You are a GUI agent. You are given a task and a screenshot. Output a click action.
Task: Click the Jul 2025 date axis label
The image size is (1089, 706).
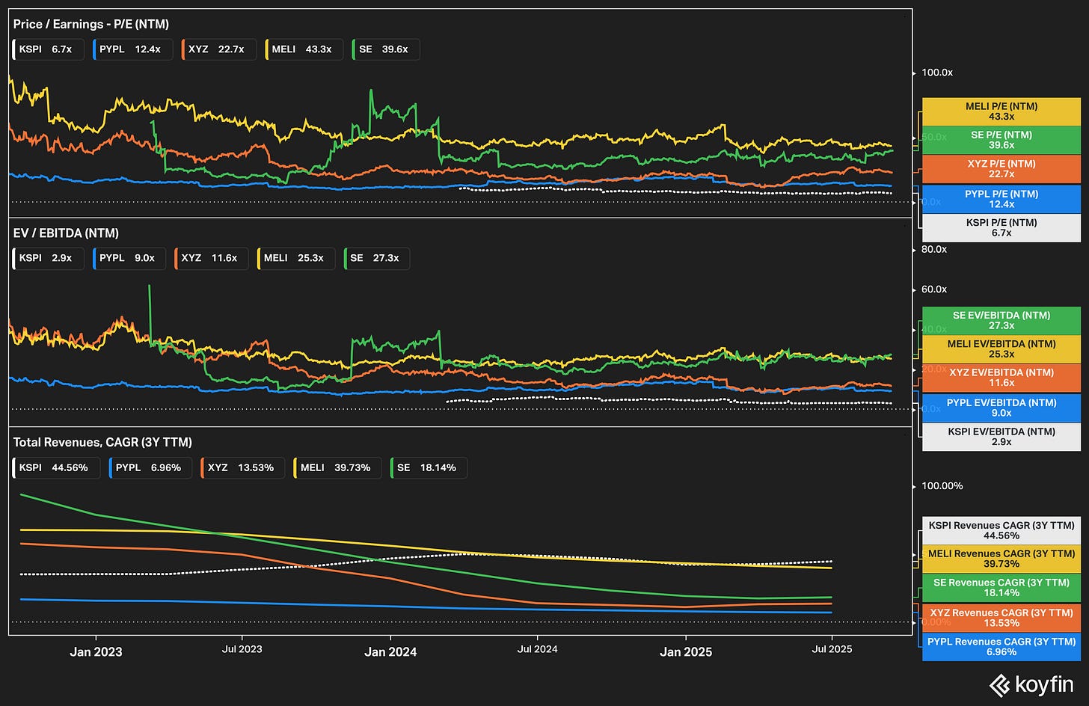point(832,649)
